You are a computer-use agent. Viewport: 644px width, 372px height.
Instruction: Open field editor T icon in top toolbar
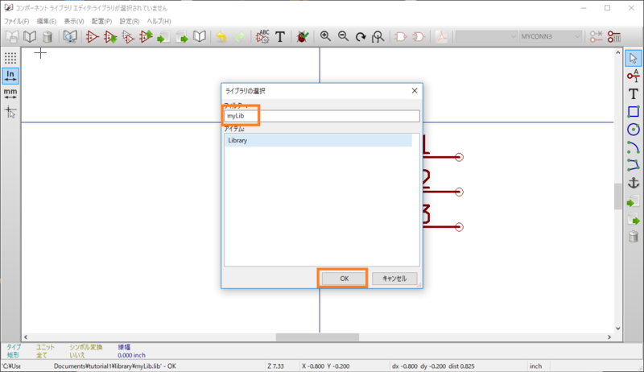point(280,37)
